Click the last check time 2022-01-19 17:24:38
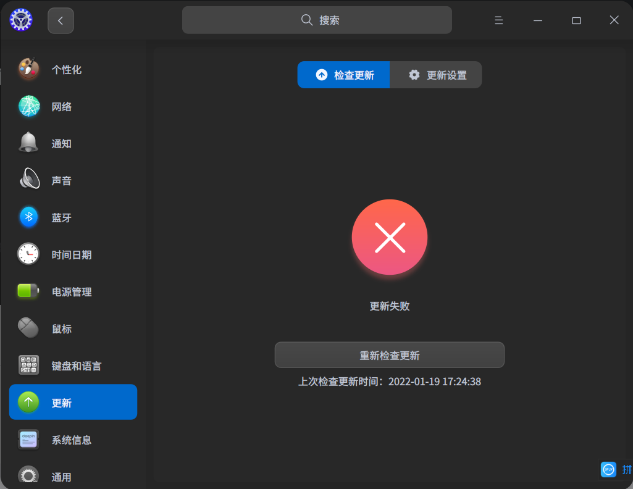The width and height of the screenshot is (633, 489). tap(434, 382)
